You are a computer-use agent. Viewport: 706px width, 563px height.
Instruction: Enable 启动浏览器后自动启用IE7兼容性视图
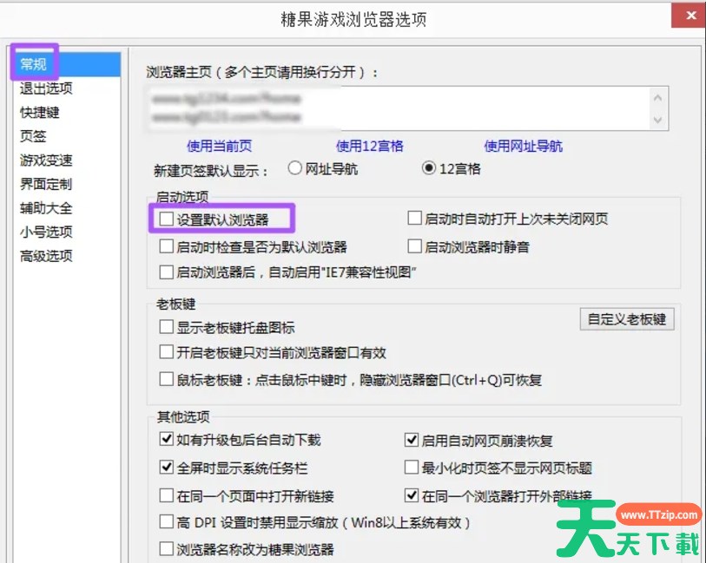point(165,272)
